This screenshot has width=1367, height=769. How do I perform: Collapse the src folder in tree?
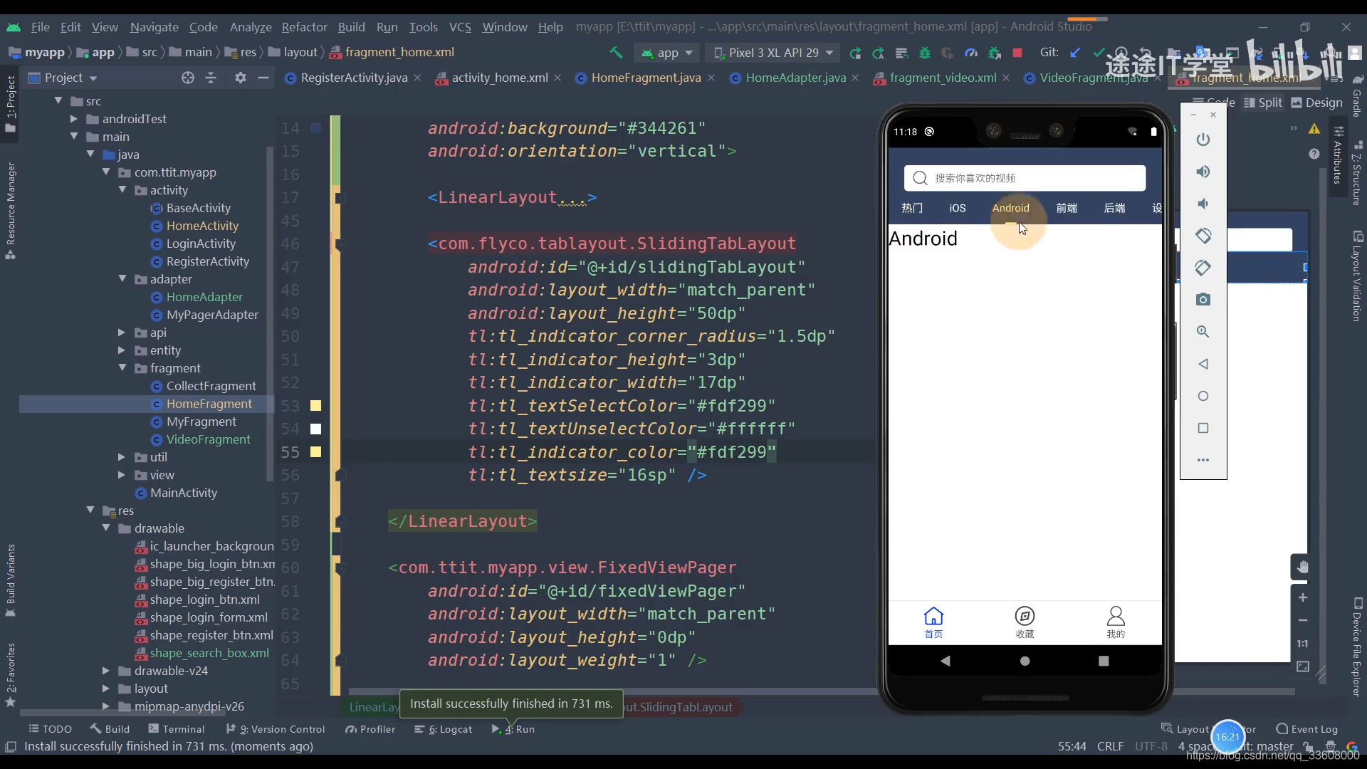point(58,101)
